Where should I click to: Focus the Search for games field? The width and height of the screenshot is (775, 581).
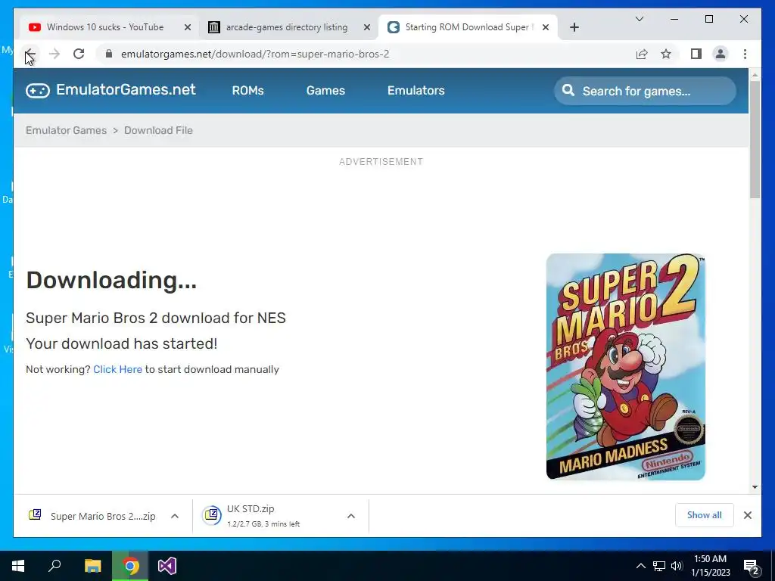point(645,91)
